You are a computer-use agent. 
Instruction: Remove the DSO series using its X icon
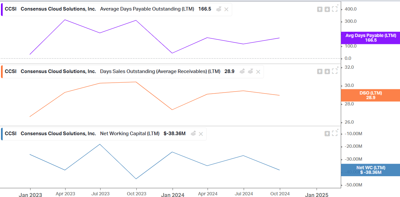tap(258, 71)
